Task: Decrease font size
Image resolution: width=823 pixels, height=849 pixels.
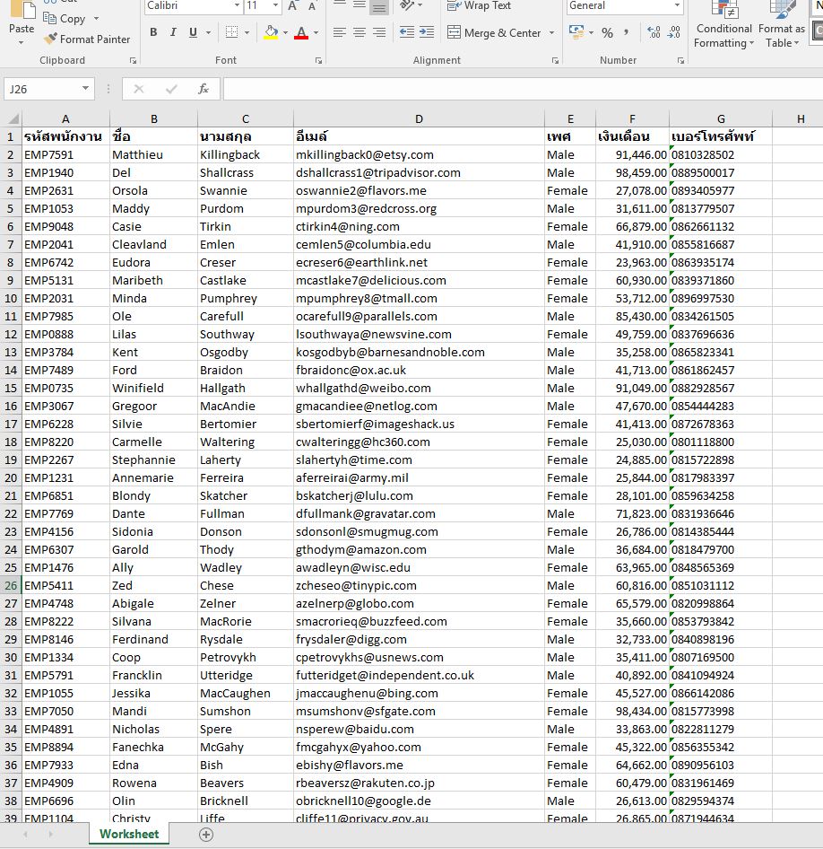Action: (312, 6)
